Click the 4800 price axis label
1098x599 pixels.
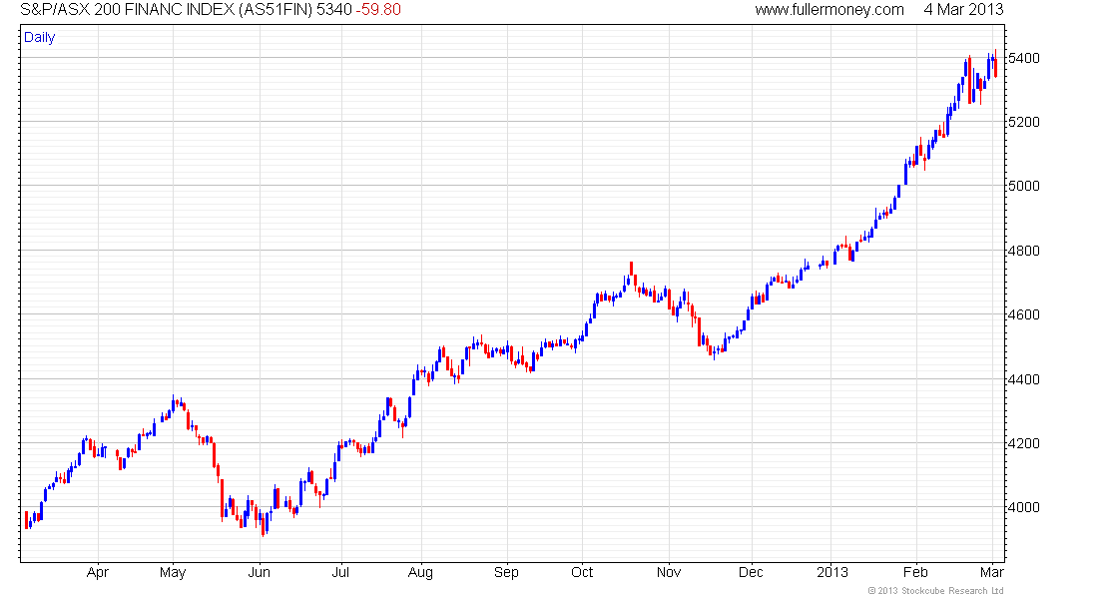click(1023, 251)
